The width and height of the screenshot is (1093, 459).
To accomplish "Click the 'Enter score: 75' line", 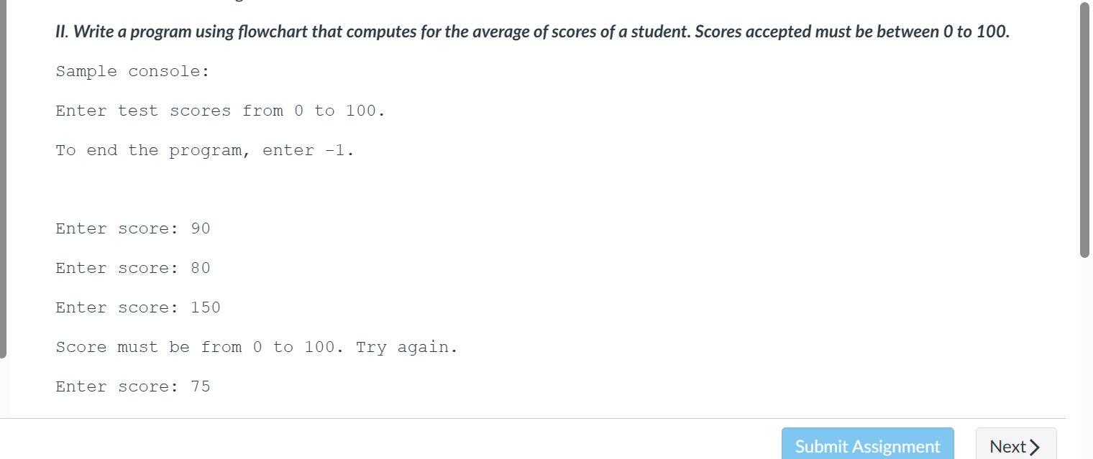I will 133,386.
